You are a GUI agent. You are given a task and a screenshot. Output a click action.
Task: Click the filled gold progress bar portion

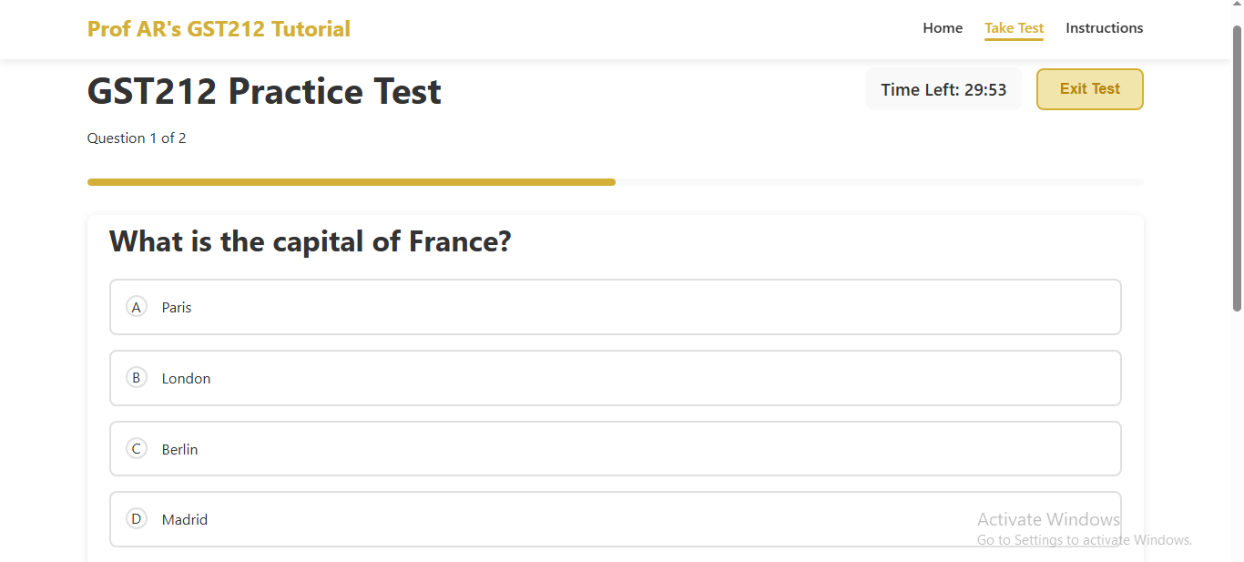(x=351, y=182)
